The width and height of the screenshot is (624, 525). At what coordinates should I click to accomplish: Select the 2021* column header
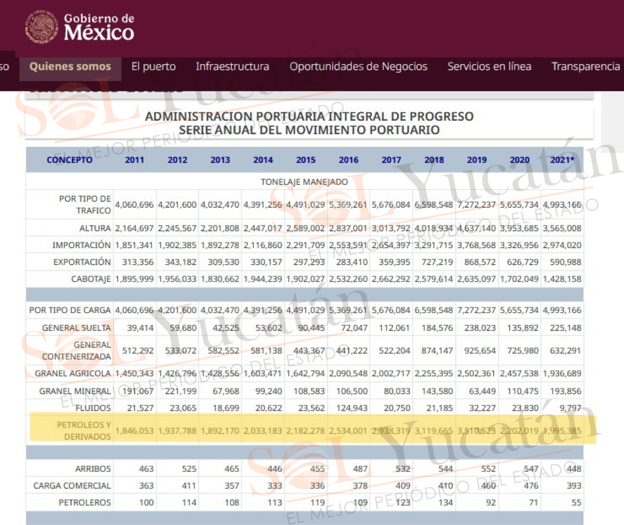coord(562,160)
